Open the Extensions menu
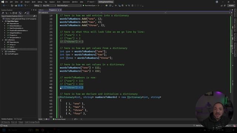The width and height of the screenshot is (237, 133). click(x=66, y=2)
